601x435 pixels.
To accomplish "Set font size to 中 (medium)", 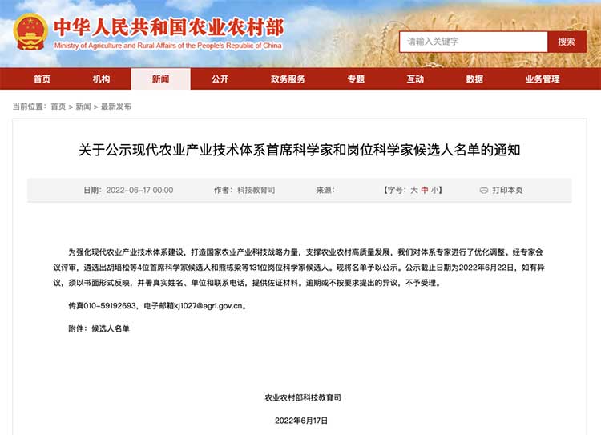I will coord(425,191).
